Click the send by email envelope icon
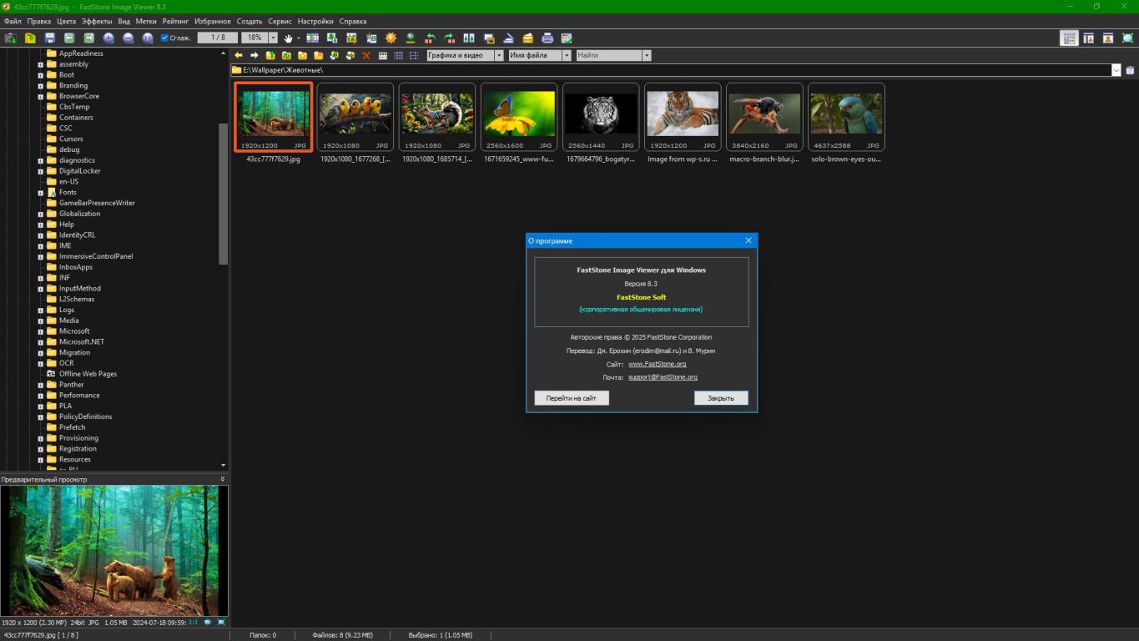 pyautogui.click(x=528, y=38)
